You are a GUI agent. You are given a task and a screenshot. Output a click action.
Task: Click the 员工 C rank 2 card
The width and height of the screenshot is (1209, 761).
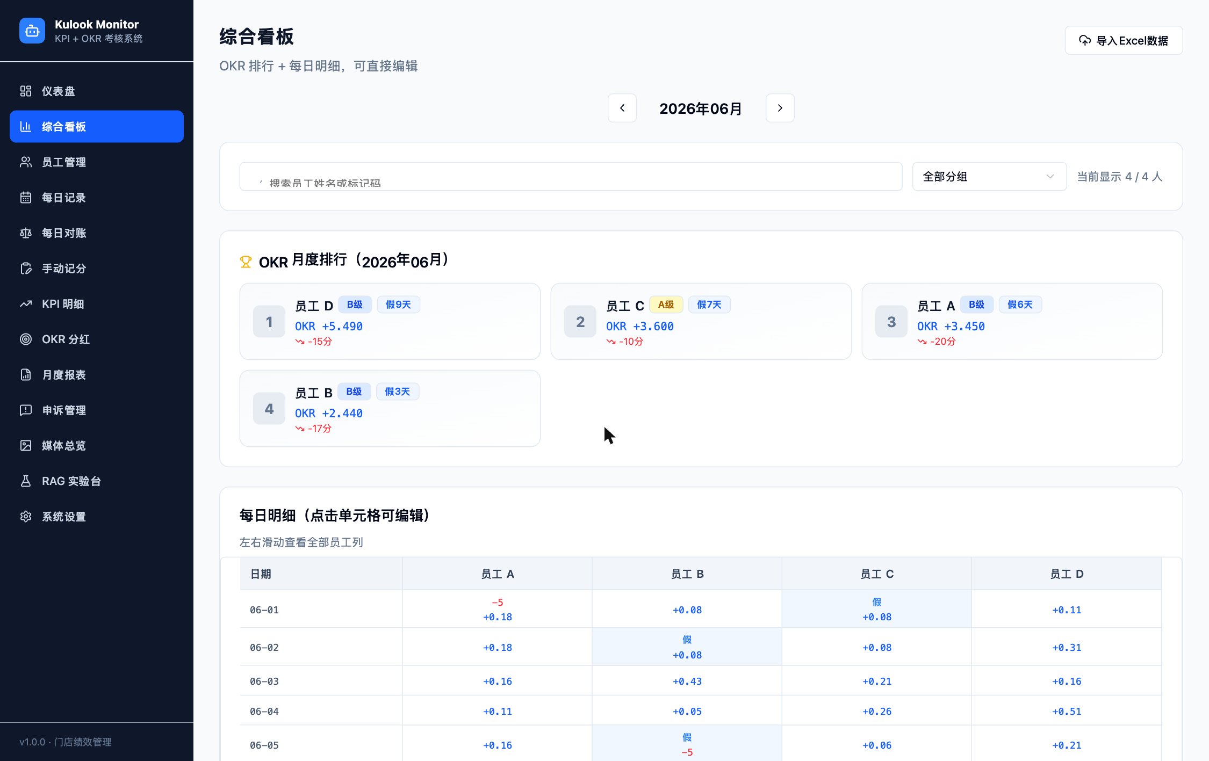701,321
